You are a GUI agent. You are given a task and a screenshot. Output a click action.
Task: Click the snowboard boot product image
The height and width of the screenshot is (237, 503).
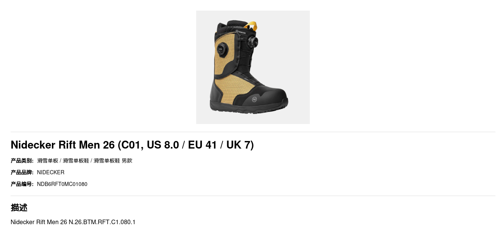tap(253, 67)
